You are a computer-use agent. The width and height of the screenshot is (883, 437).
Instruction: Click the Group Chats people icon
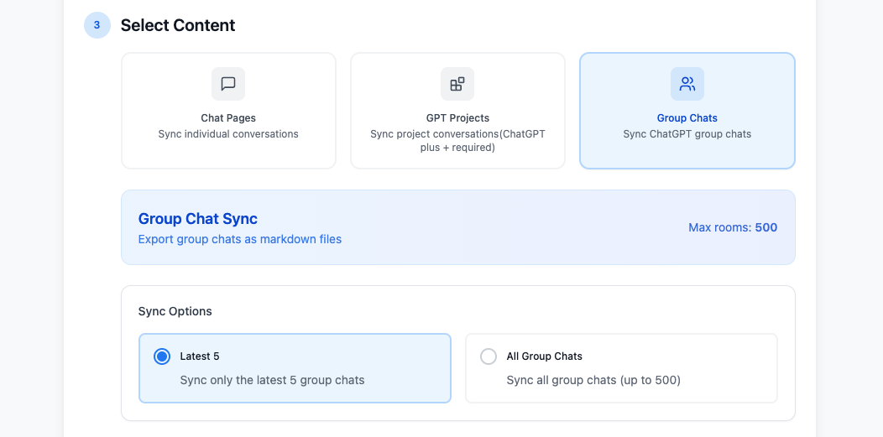tap(687, 84)
